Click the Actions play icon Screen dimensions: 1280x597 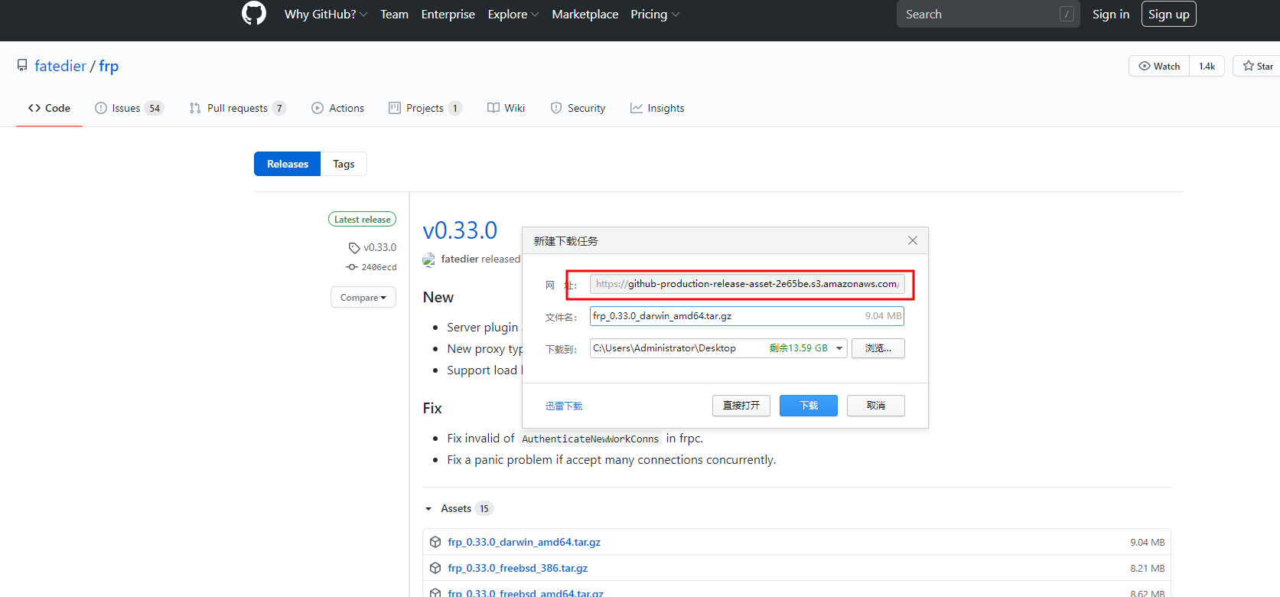point(317,108)
